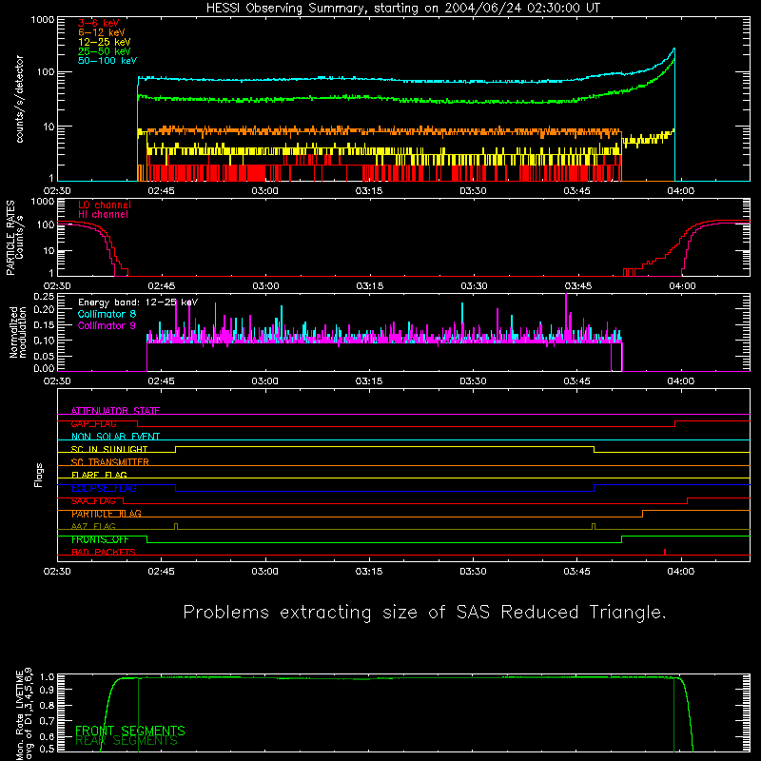The height and width of the screenshot is (761, 761).
Task: Click the Mon. Rate LIVETIME axis title
Action: coord(24,713)
